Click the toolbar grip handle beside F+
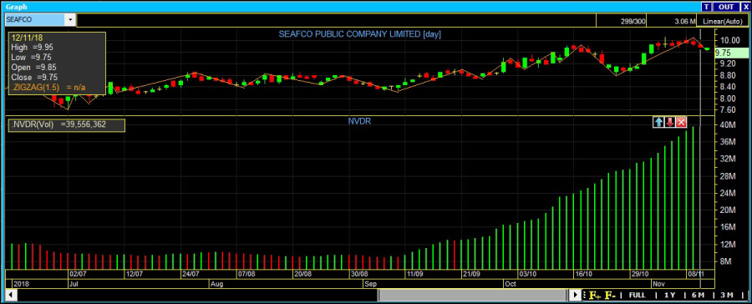The width and height of the screenshot is (752, 304). click(x=585, y=295)
